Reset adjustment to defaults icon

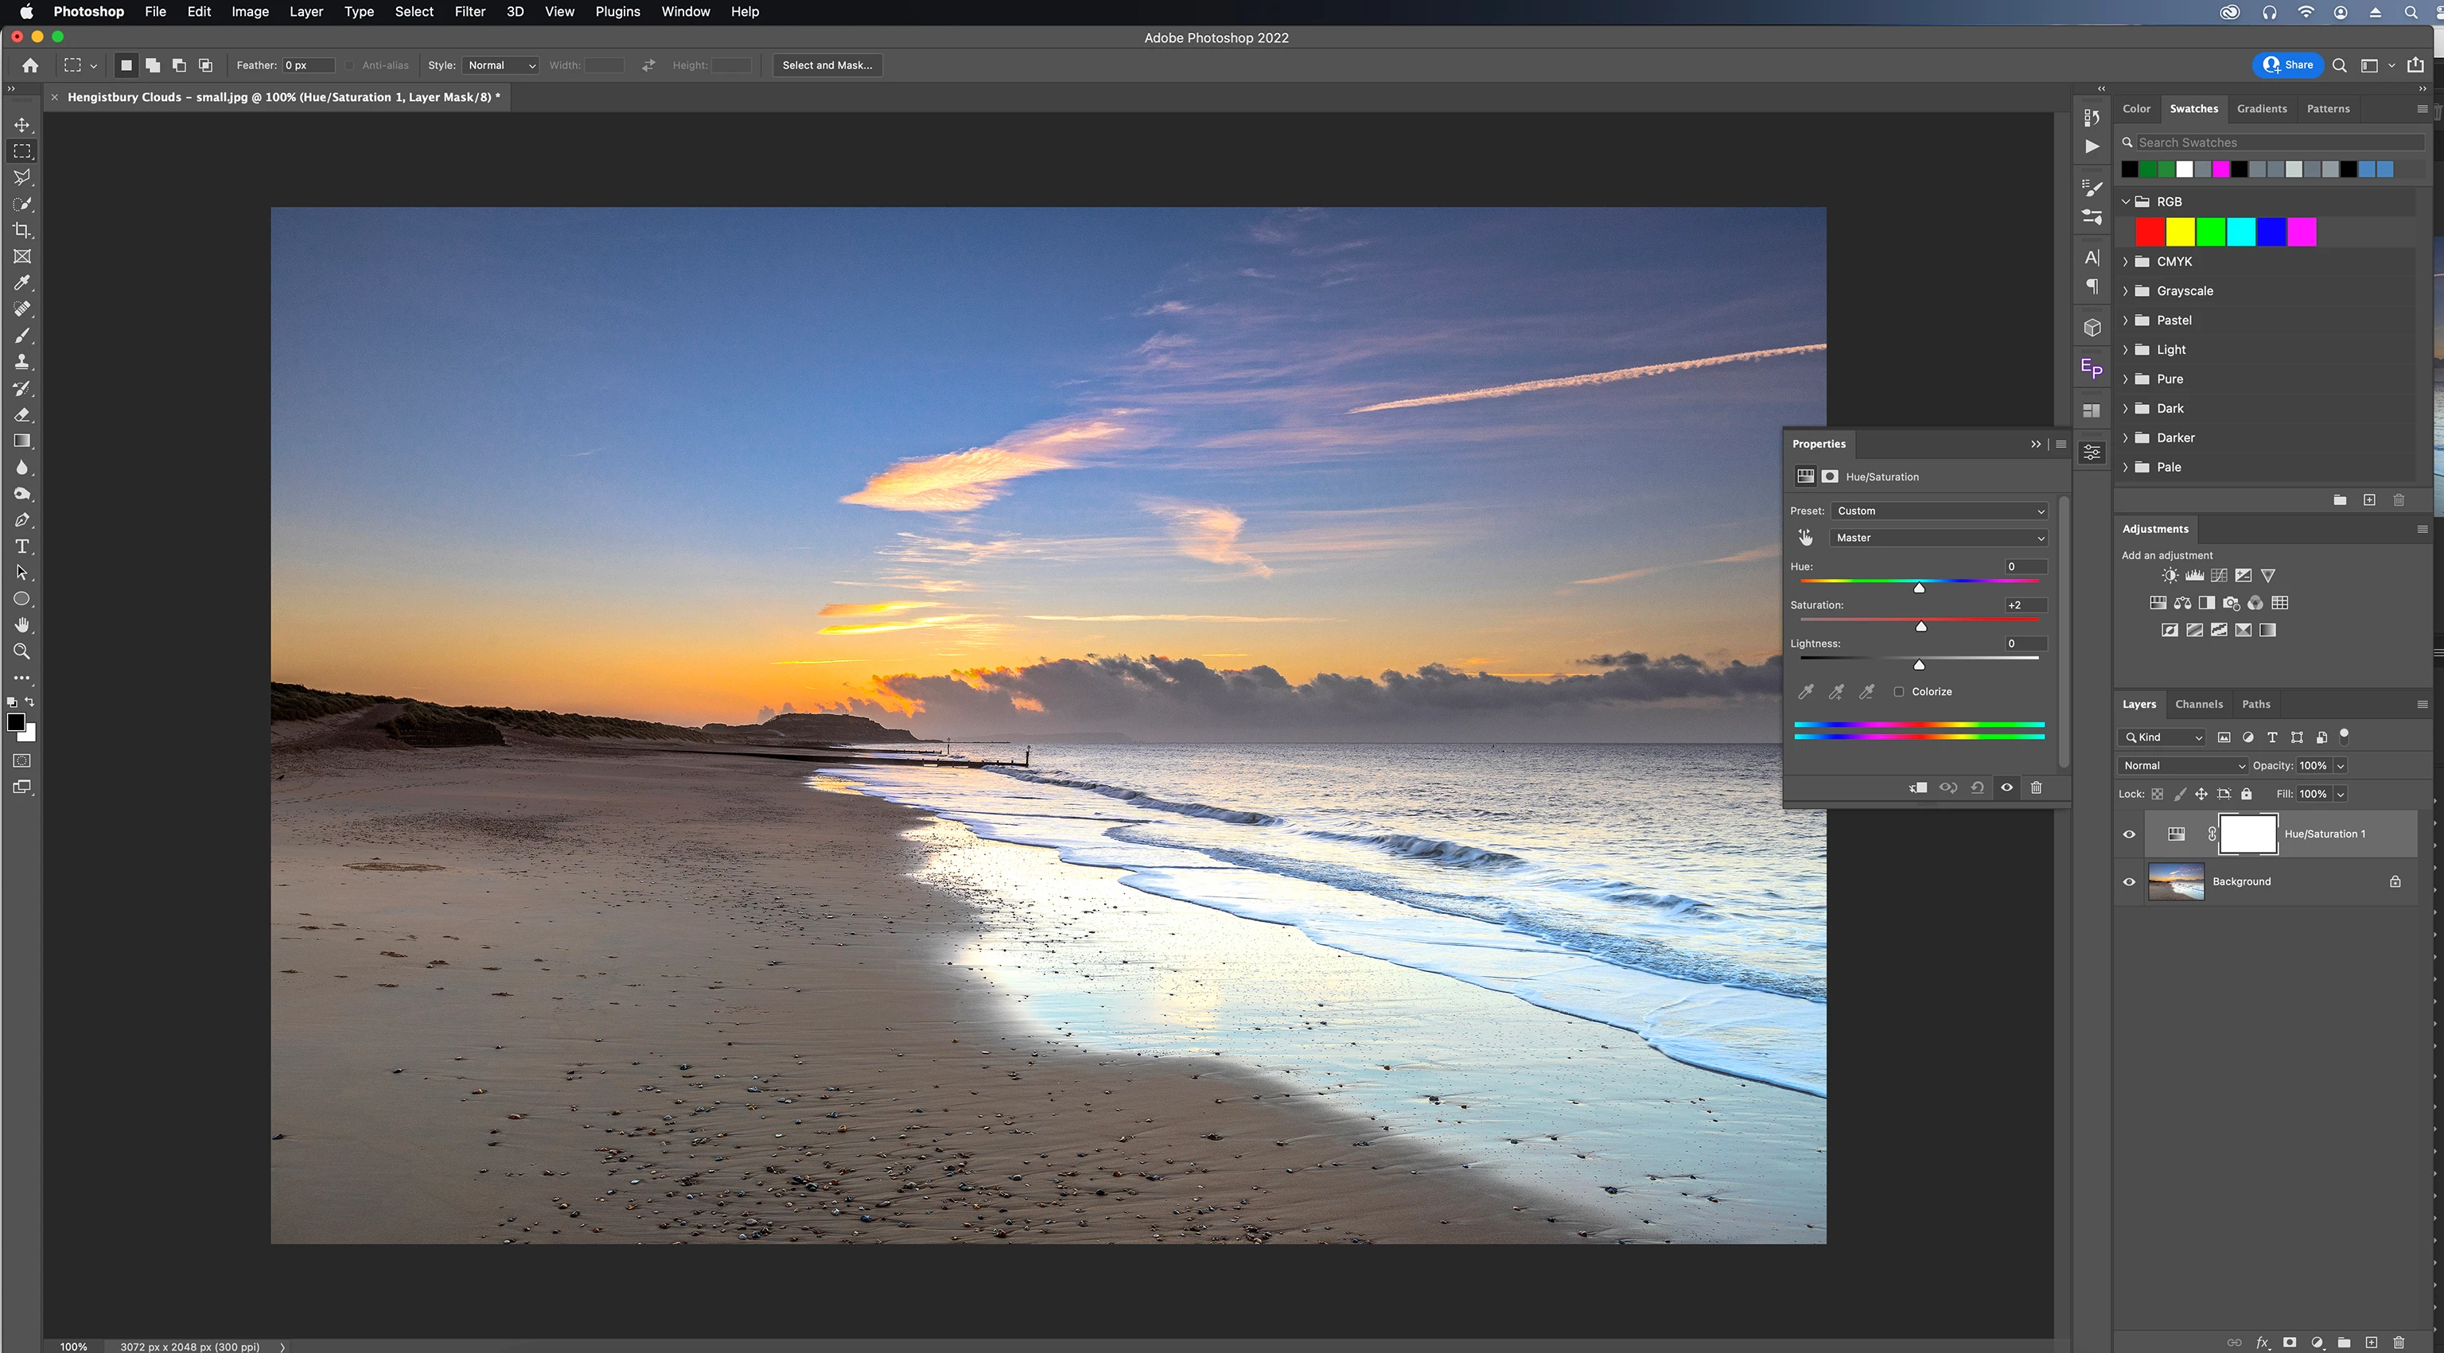click(x=1977, y=787)
